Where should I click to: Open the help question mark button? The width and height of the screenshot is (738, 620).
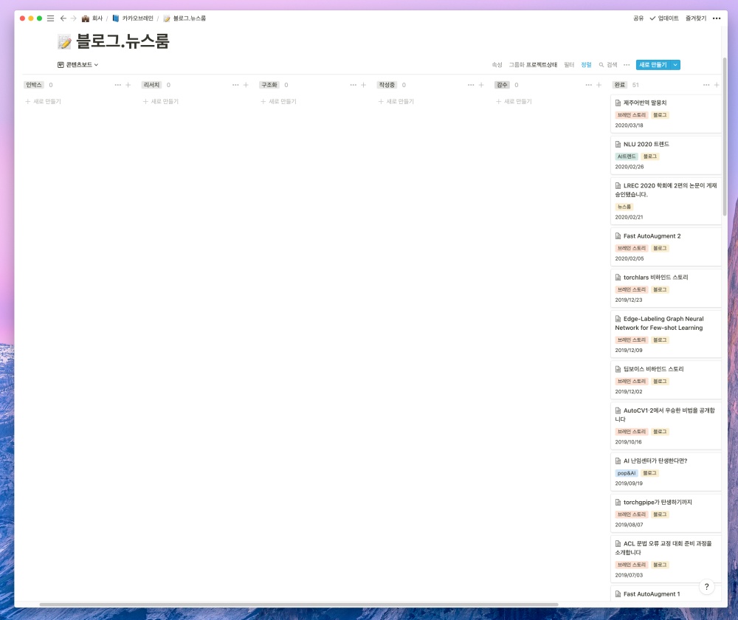pos(706,587)
